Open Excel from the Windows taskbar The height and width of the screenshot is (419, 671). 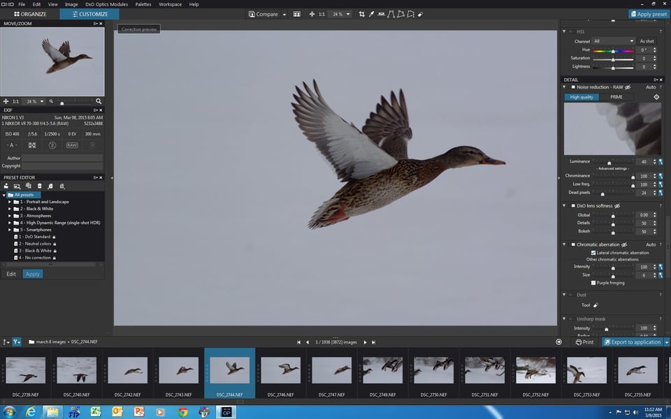96,412
